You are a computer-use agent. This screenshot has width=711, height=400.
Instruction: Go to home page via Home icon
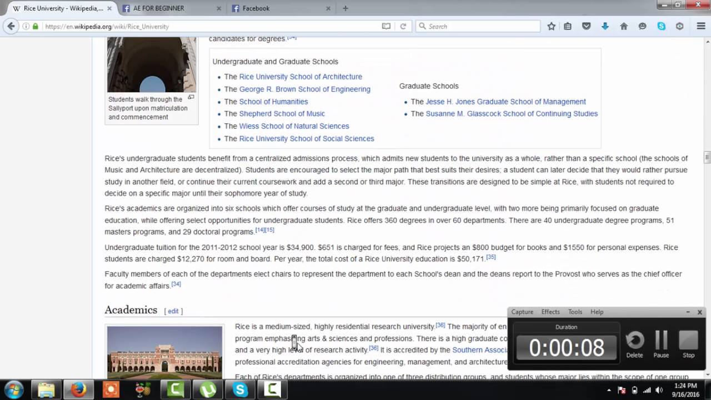click(624, 26)
